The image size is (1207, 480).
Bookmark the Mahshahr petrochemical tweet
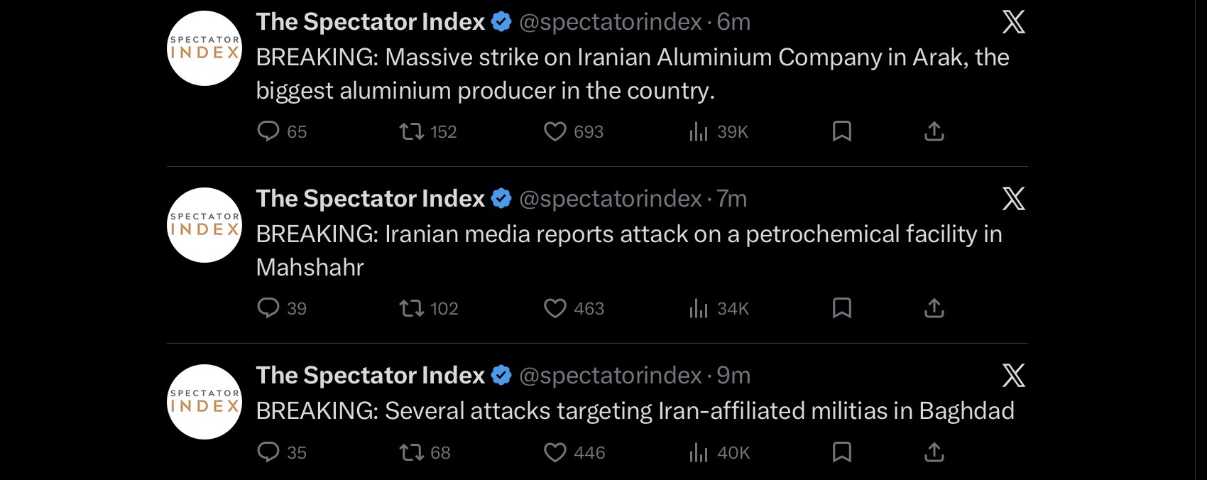point(841,308)
